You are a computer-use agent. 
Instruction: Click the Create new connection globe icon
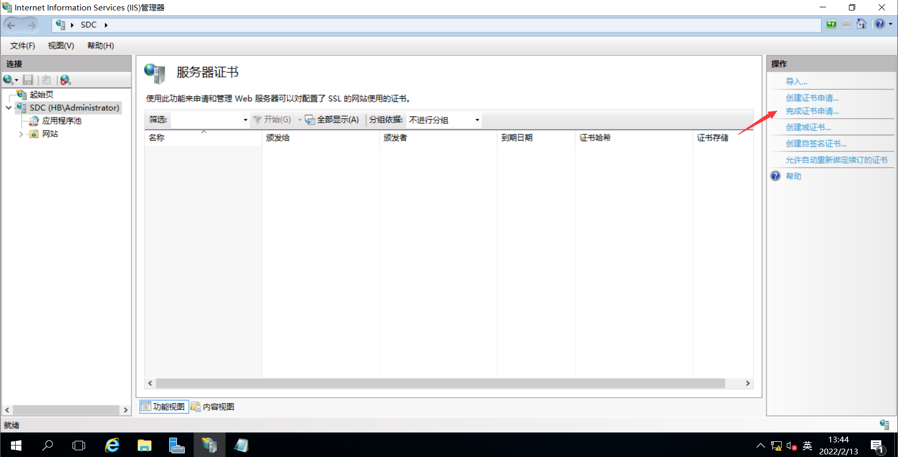tap(8, 80)
